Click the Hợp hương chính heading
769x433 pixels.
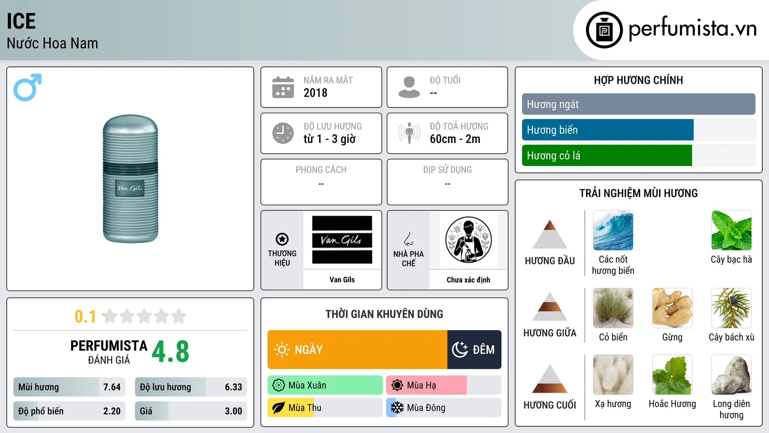[638, 80]
